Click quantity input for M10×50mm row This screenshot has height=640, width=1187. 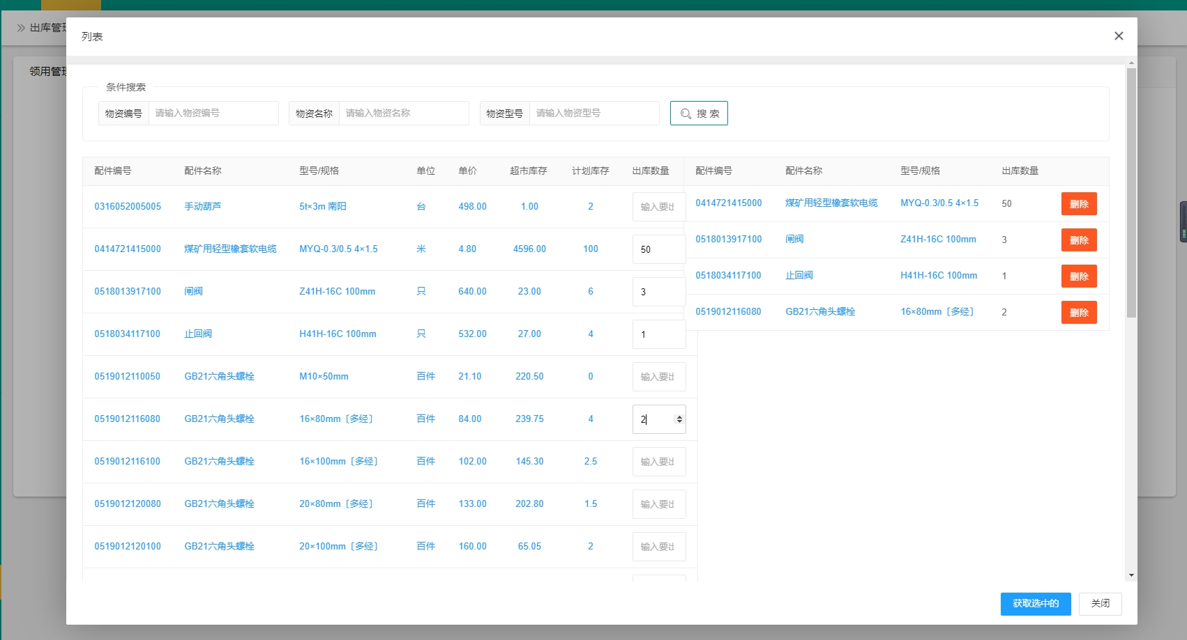pos(659,377)
